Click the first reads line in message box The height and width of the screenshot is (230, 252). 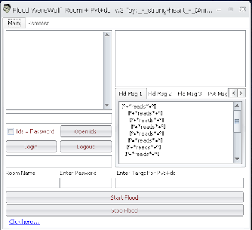pyautogui.click(x=139, y=106)
